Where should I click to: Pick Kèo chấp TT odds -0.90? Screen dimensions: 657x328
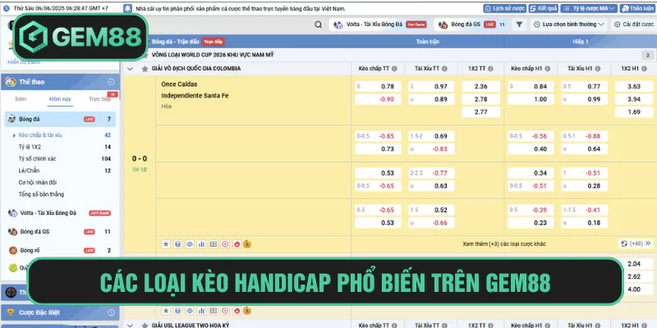(x=378, y=99)
